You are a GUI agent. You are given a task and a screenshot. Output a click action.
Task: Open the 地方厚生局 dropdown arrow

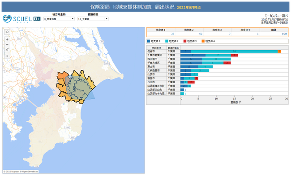[73, 19]
